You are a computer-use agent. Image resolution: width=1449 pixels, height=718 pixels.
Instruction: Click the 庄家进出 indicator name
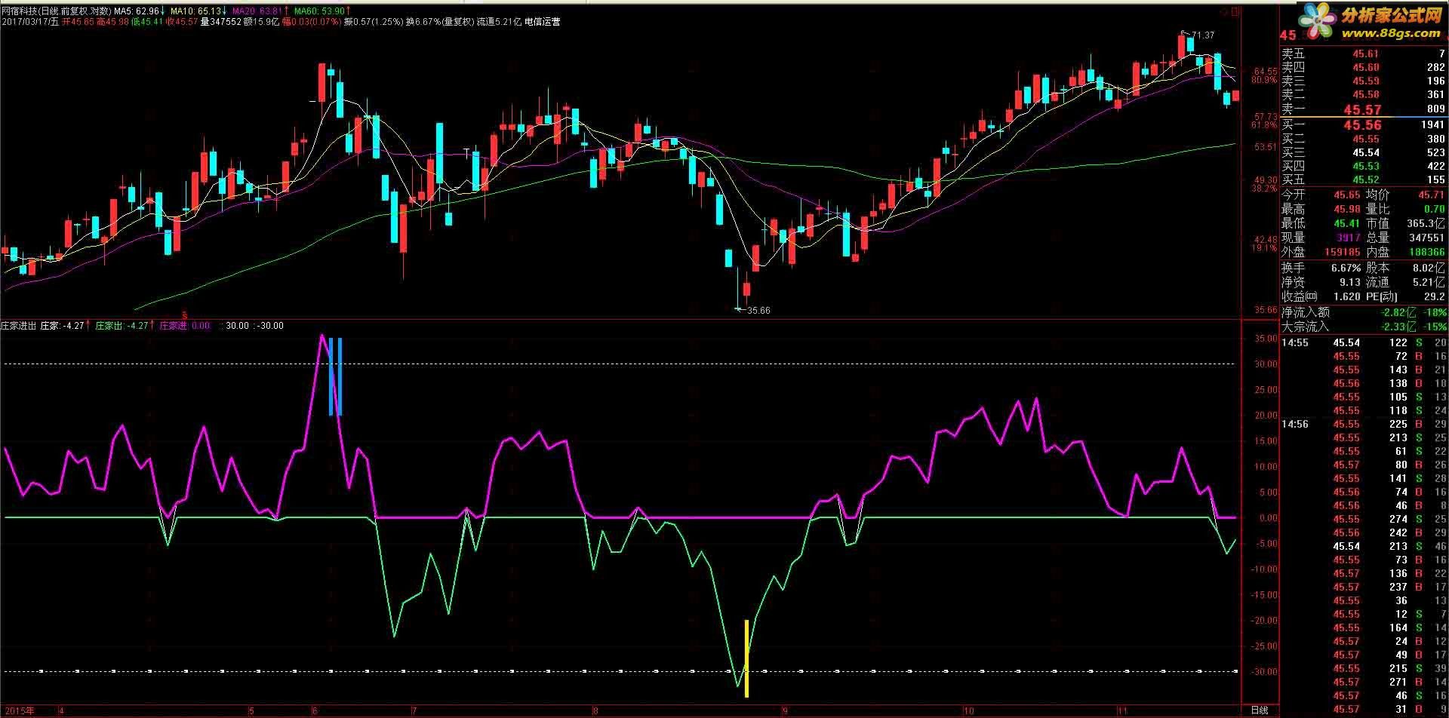tap(19, 326)
